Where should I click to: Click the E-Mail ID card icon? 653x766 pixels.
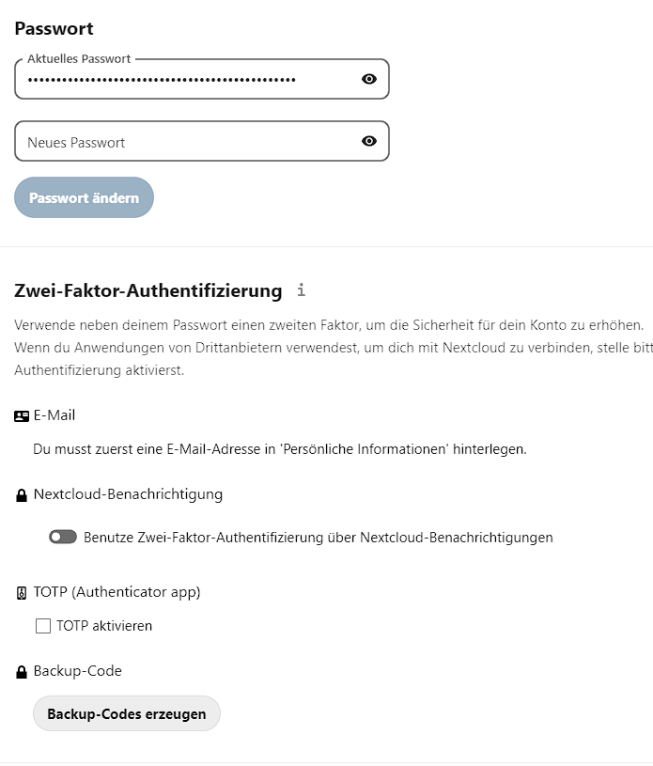(22, 415)
